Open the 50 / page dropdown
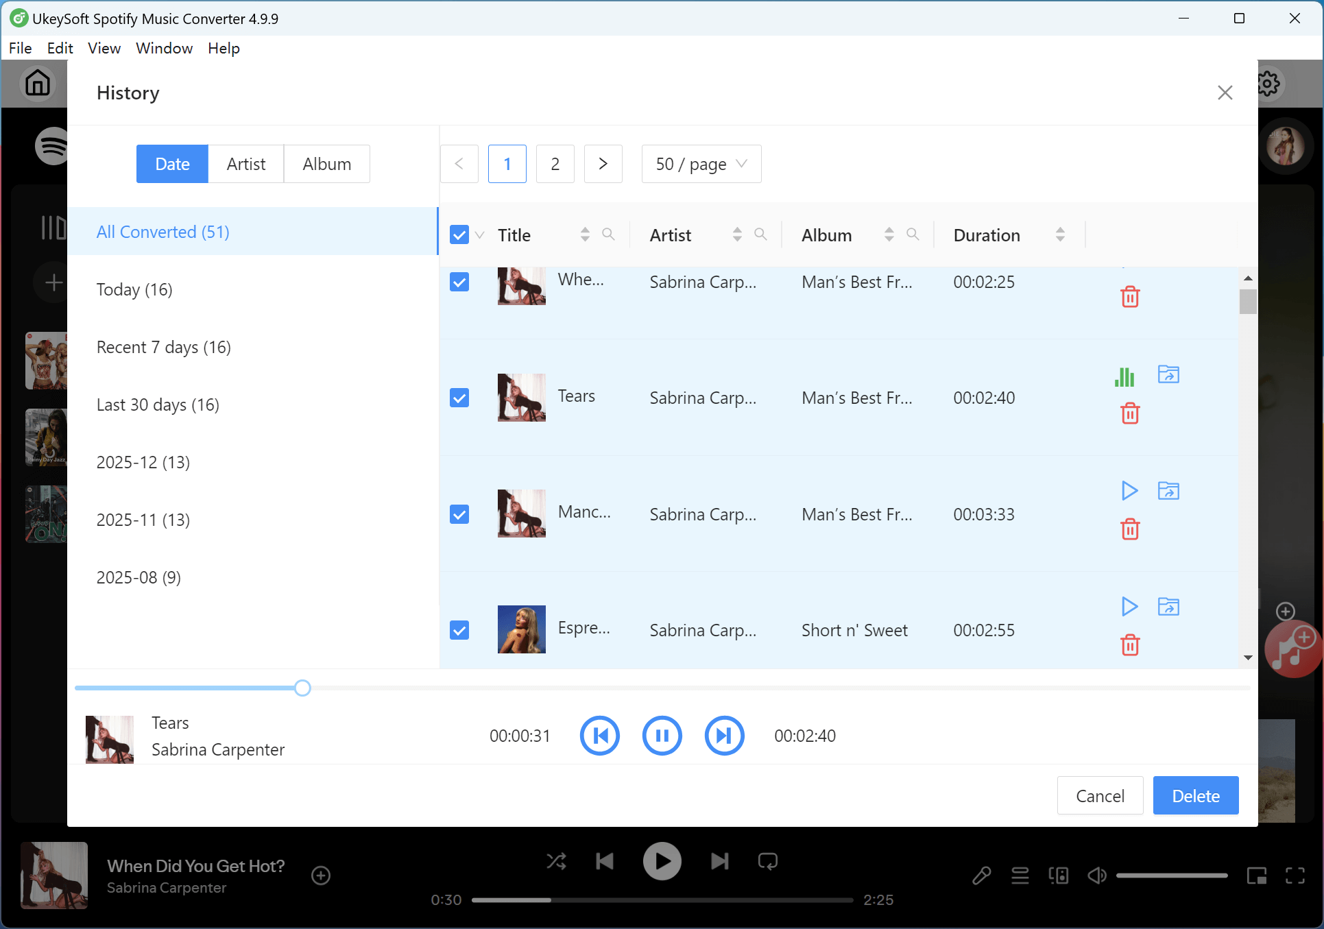Viewport: 1324px width, 929px height. point(701,164)
